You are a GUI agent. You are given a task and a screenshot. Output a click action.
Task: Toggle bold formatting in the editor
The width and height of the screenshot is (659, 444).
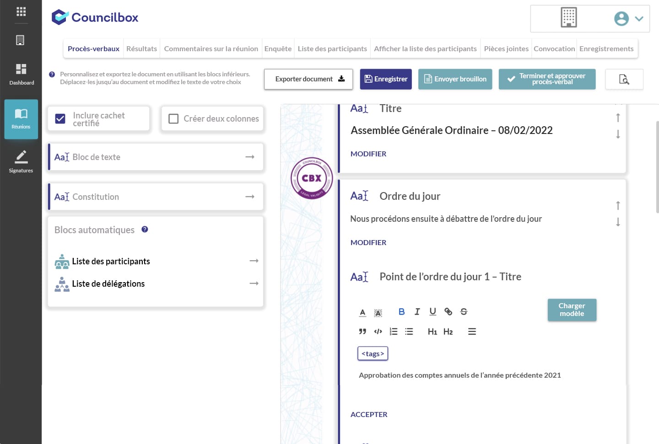click(x=401, y=311)
